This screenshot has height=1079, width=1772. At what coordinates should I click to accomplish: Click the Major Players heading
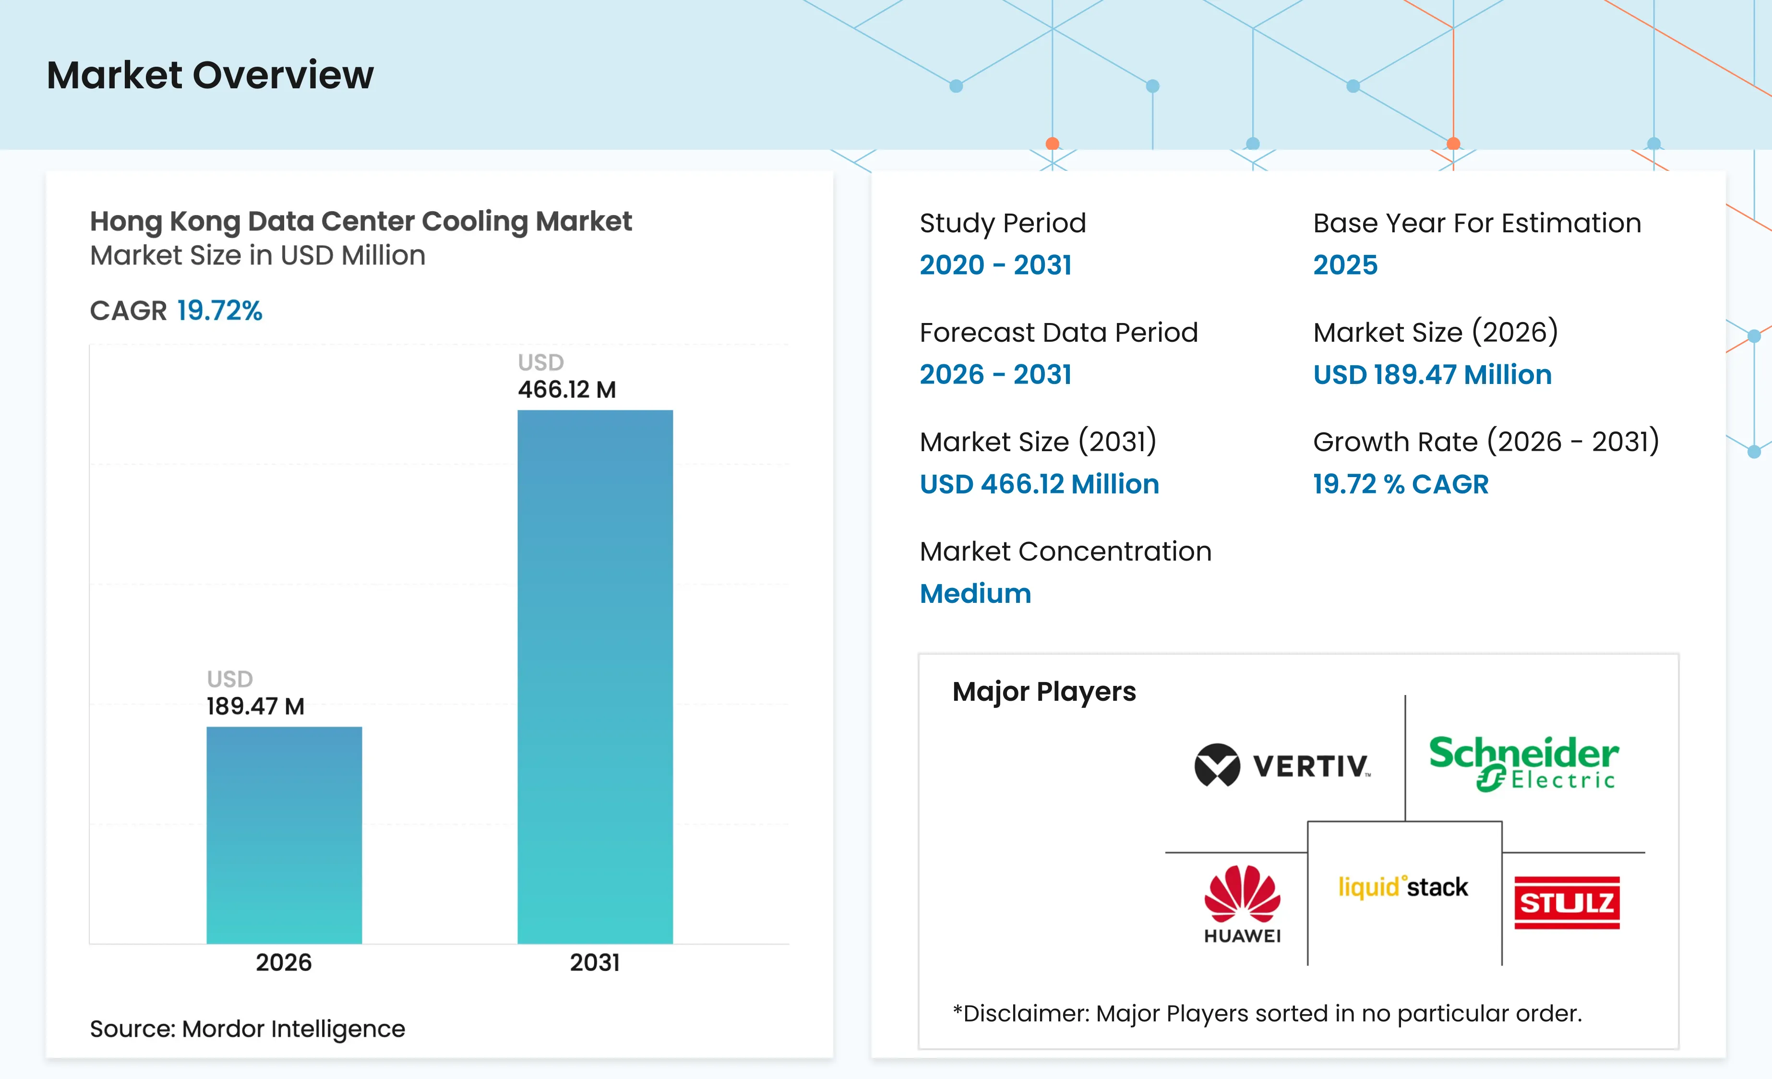tap(1043, 691)
